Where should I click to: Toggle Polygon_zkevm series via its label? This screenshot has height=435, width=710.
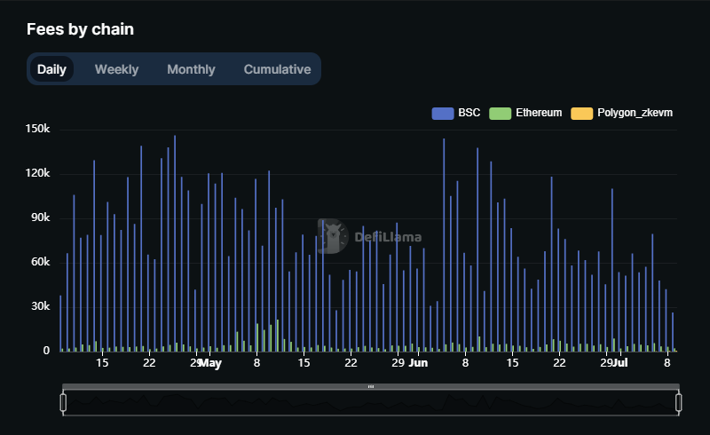point(635,113)
